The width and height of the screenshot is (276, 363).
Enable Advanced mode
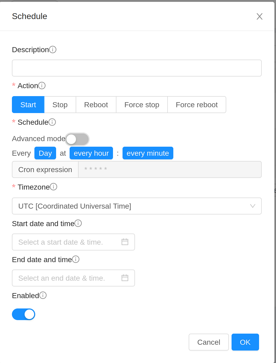point(77,139)
